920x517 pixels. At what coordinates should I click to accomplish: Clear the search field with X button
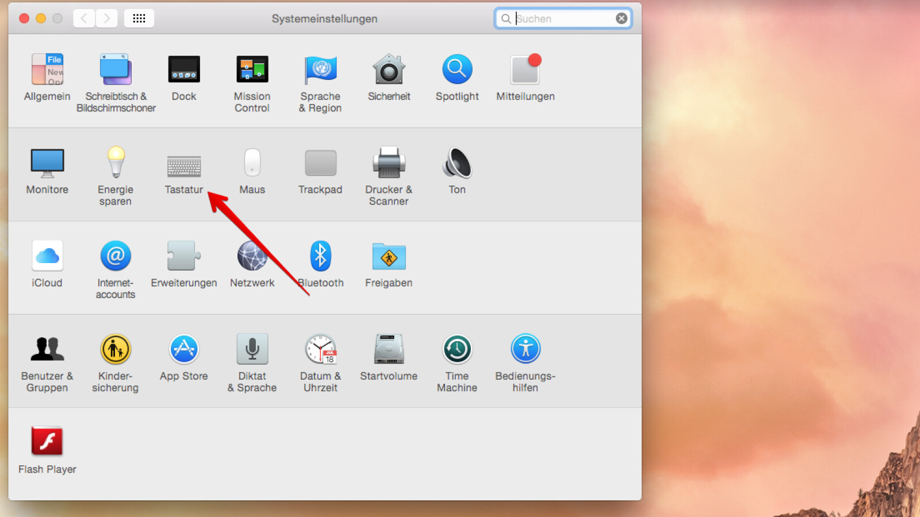tap(622, 18)
